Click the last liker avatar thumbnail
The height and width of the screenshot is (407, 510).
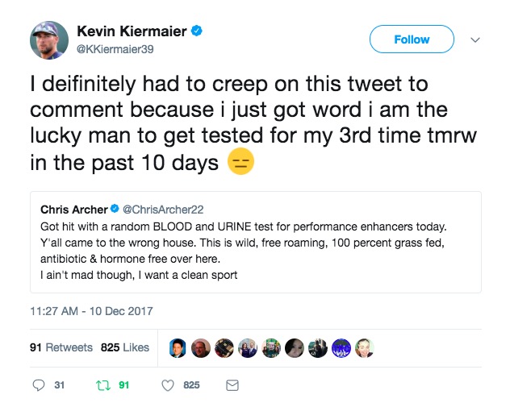tap(366, 347)
